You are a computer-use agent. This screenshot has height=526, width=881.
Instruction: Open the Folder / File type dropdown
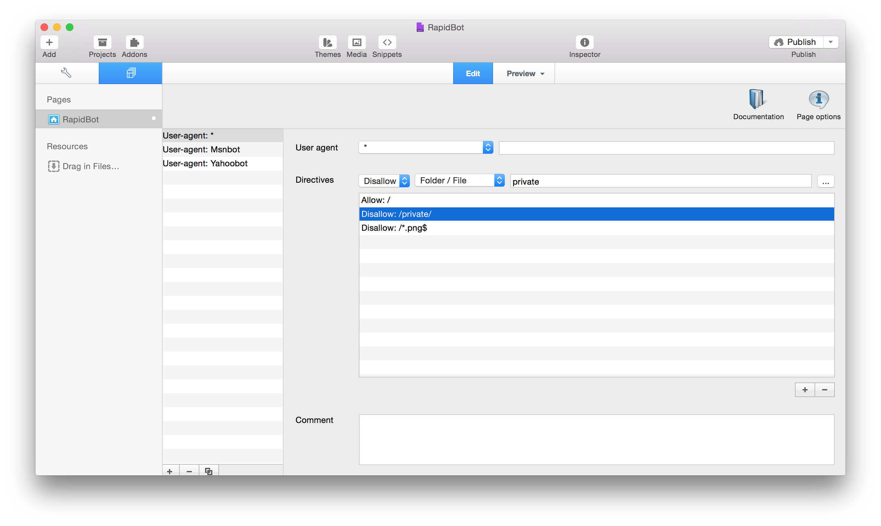459,180
